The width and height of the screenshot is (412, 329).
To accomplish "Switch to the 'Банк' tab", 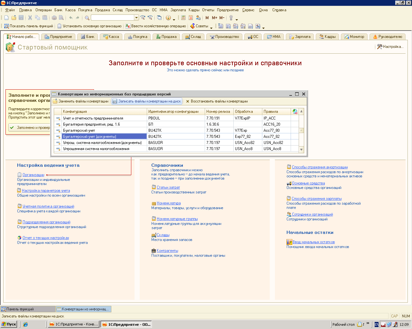I will pyautogui.click(x=88, y=37).
